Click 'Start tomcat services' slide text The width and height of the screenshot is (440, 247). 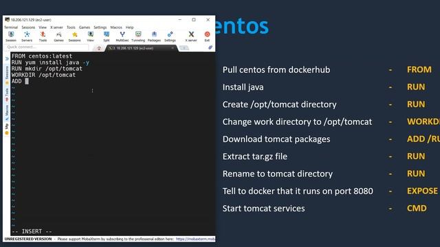[263, 209]
